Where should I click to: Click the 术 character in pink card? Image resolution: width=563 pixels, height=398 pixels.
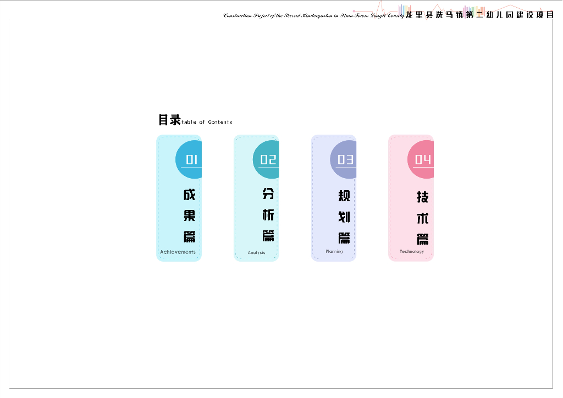[422, 218]
